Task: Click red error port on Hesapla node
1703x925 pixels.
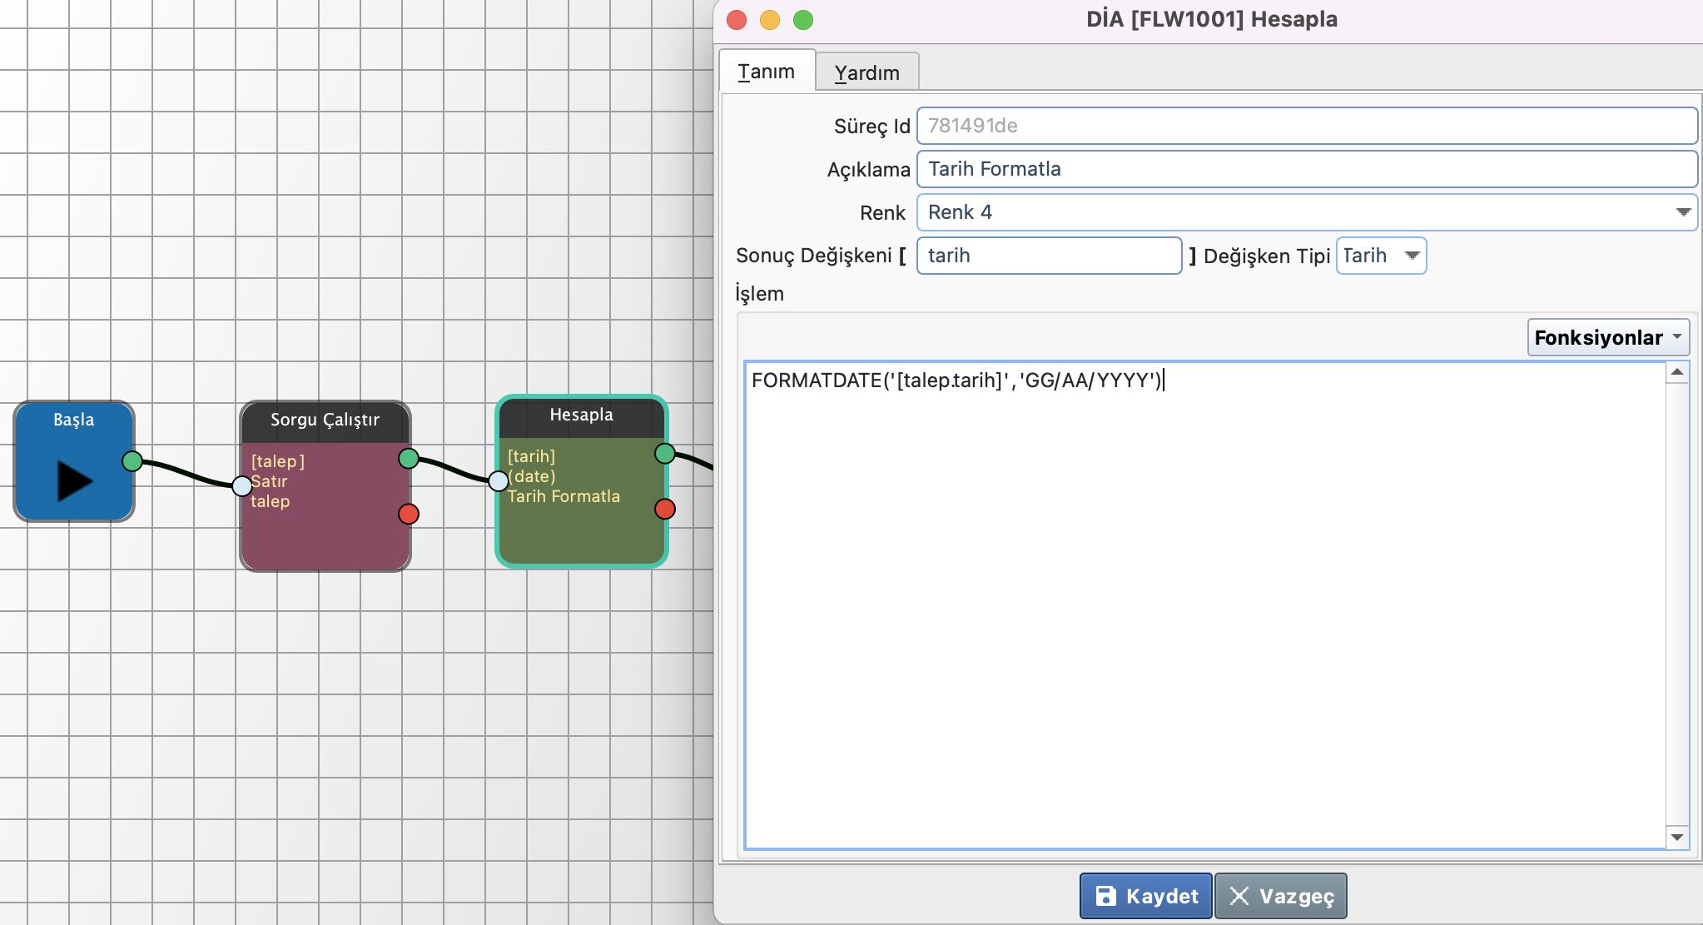Action: pyautogui.click(x=664, y=509)
